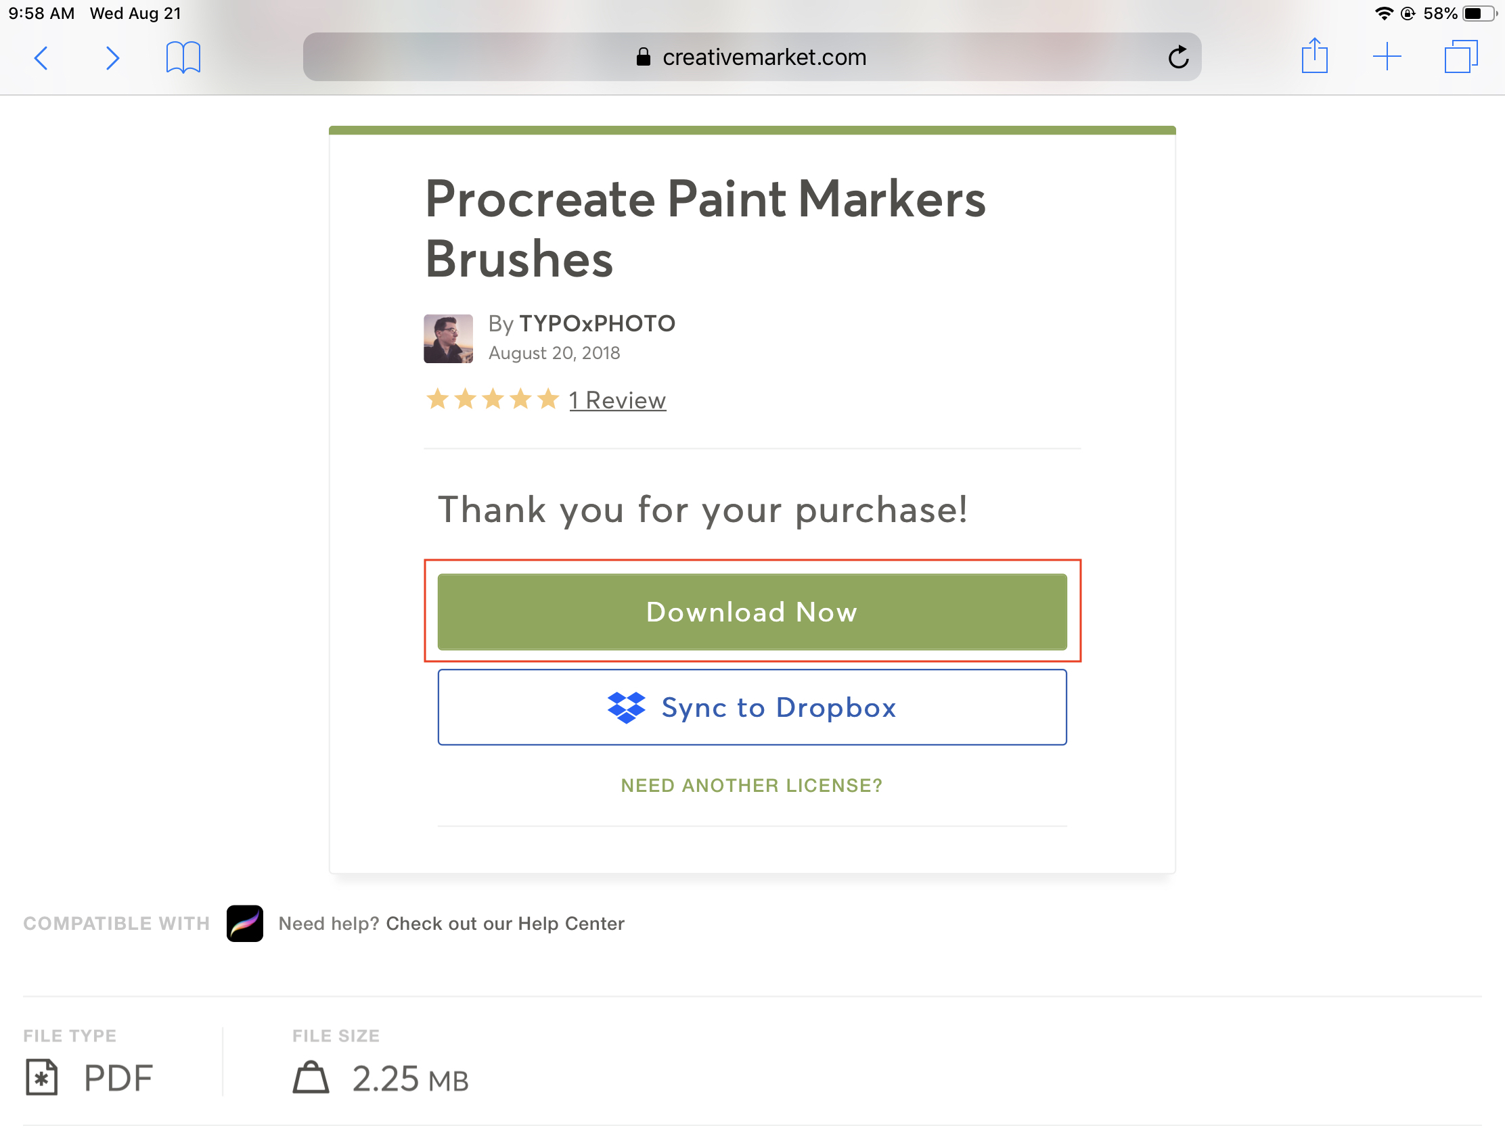Image resolution: width=1505 pixels, height=1128 pixels.
Task: Open the TYPOxPHOTO author profile link
Action: coord(597,324)
